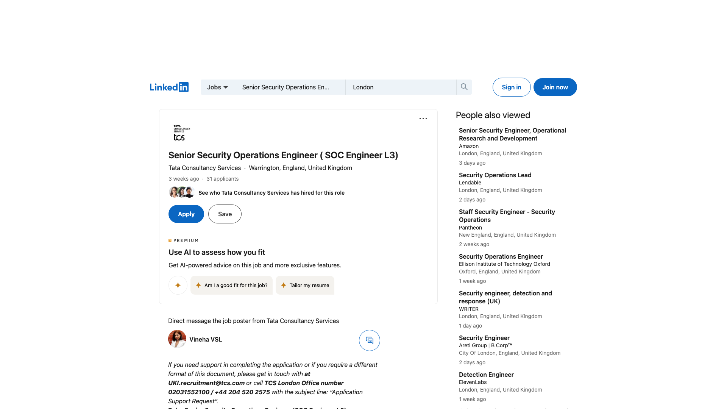Screen dimensions: 727x409
Task: Open Security Operations Lead at Lendable
Action: click(x=495, y=175)
